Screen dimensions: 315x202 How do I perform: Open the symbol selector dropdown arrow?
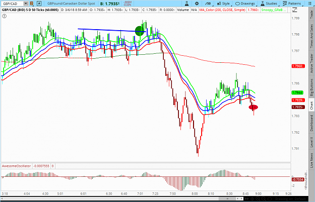pos(26,4)
